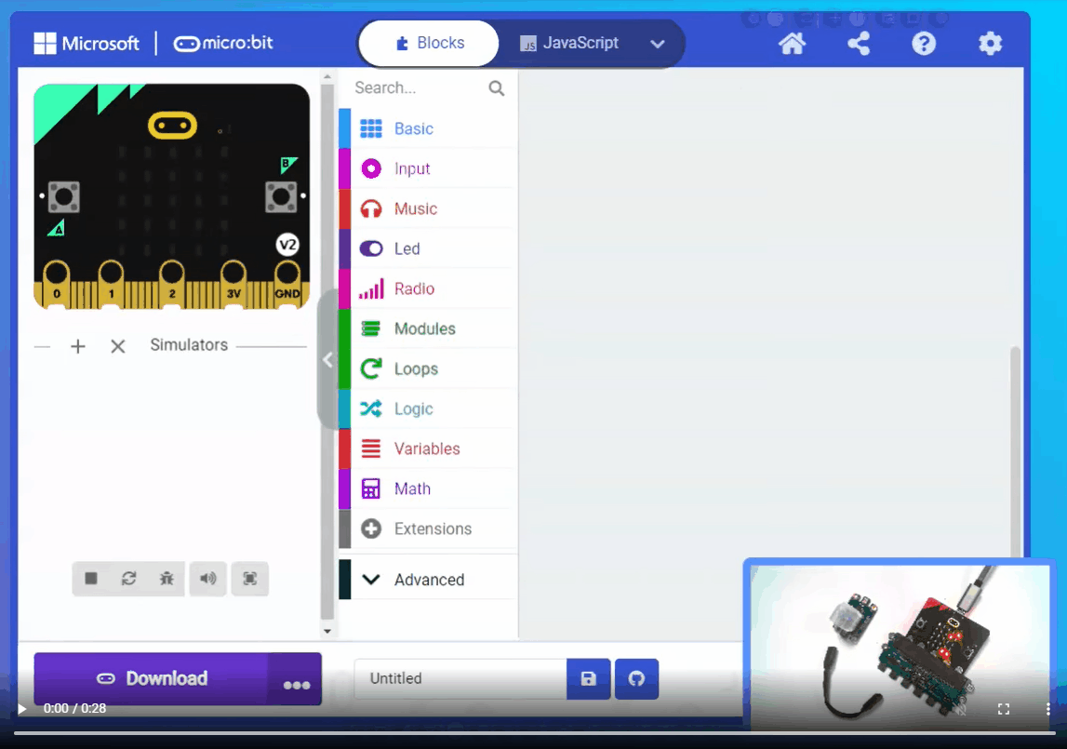Click the micro:bit gold logo touch sensor
The image size is (1067, 749).
(172, 126)
